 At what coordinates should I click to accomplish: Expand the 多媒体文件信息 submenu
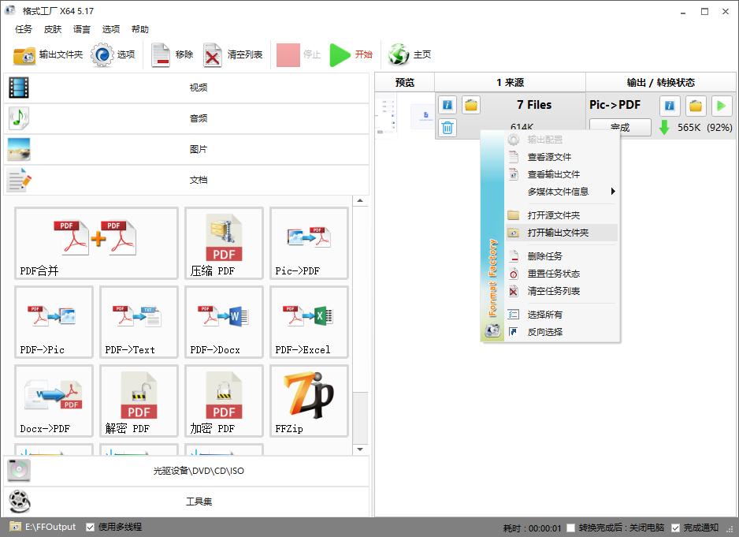pos(559,192)
